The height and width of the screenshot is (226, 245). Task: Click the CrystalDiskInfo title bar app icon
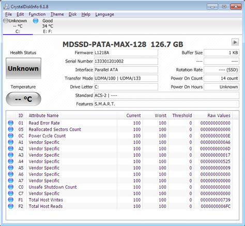click(7, 7)
